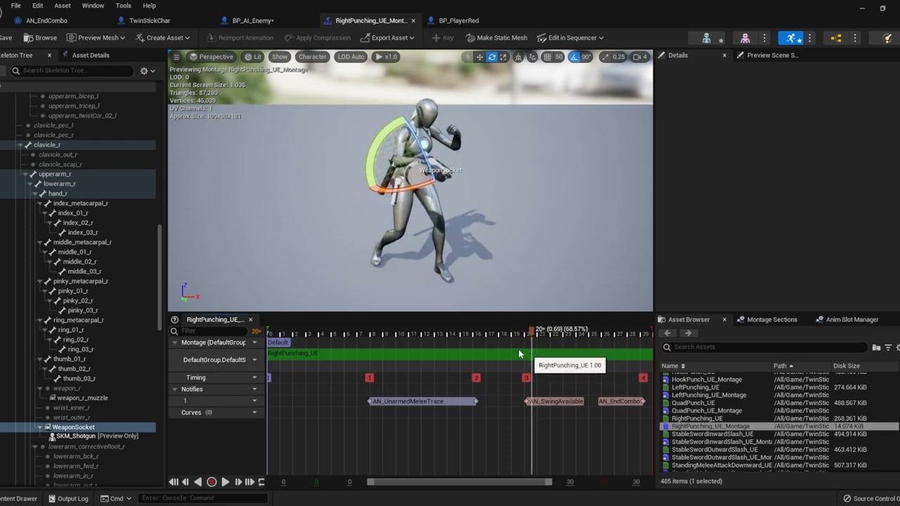Select the rotate gizmo tool

(x=491, y=57)
